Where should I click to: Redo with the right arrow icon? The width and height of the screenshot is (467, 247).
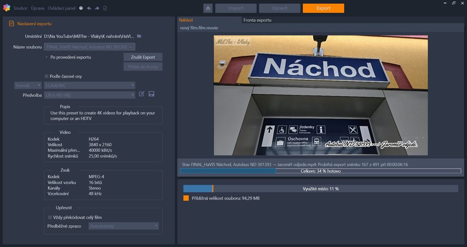coord(97,8)
